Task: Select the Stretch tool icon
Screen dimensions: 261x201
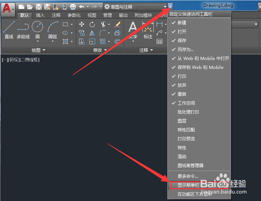Action: pos(82,41)
